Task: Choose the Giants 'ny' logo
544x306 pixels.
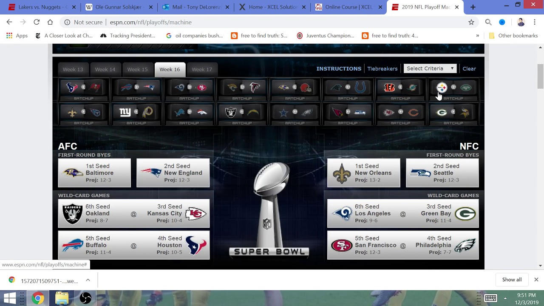Action: 125,112
